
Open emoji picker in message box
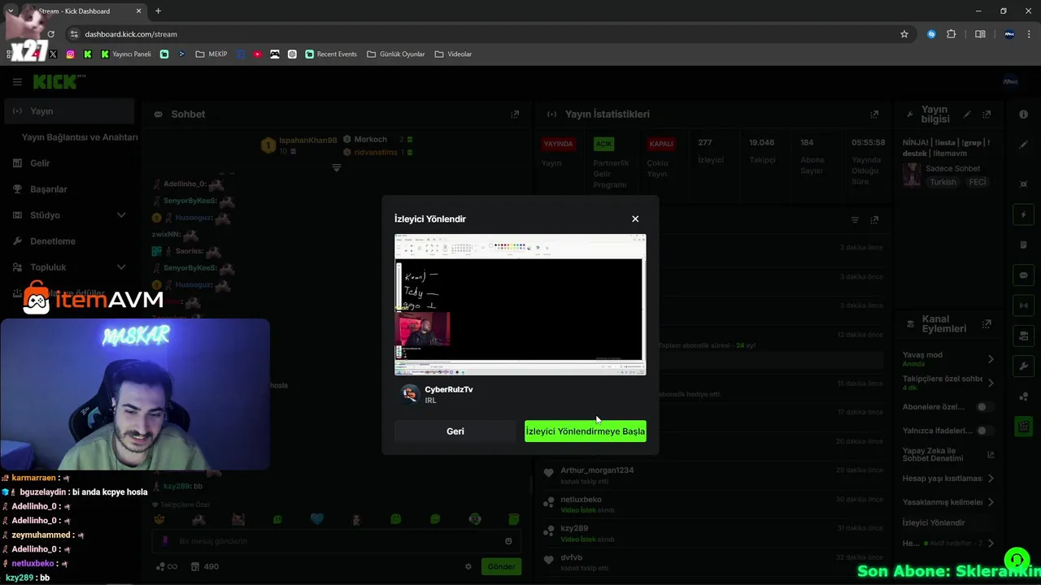coord(509,541)
